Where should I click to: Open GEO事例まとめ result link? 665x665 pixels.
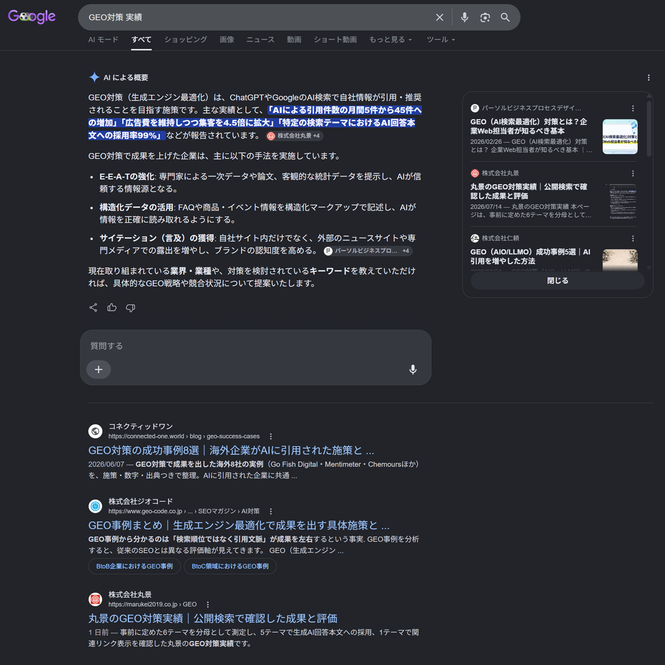click(239, 526)
